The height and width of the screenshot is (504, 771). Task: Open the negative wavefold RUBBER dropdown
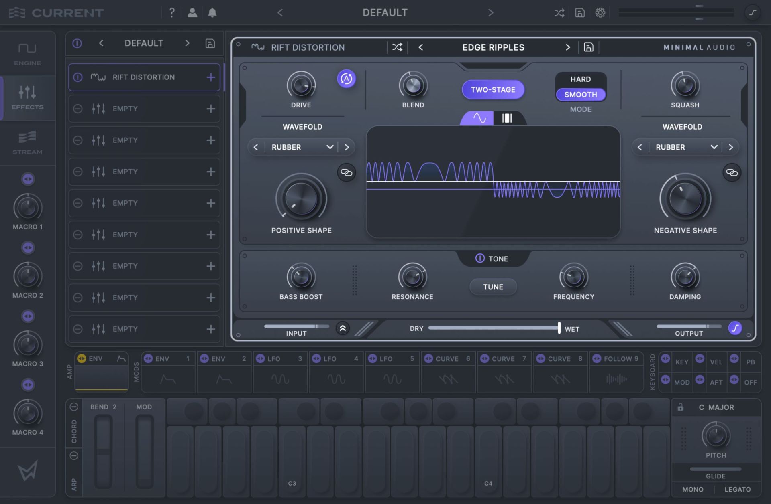pos(686,147)
